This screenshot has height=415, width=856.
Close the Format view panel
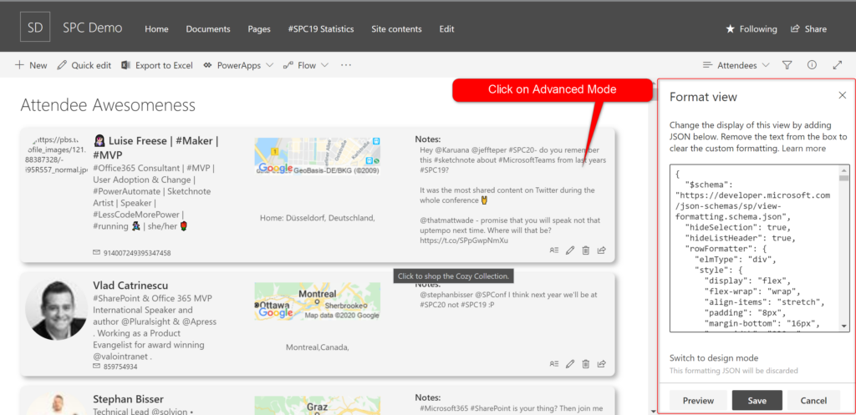point(843,95)
